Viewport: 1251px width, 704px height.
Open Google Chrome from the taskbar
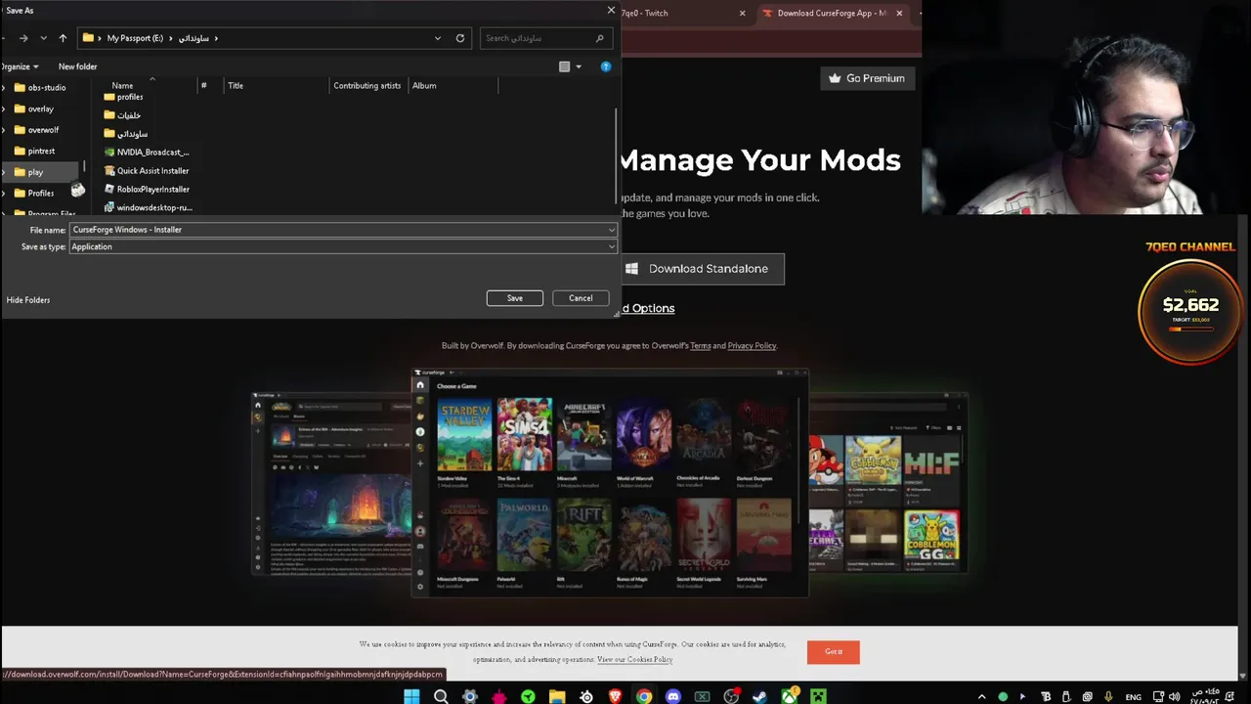644,696
